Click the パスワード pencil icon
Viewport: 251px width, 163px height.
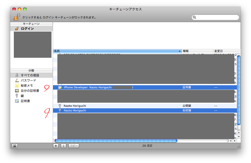coord(17,80)
